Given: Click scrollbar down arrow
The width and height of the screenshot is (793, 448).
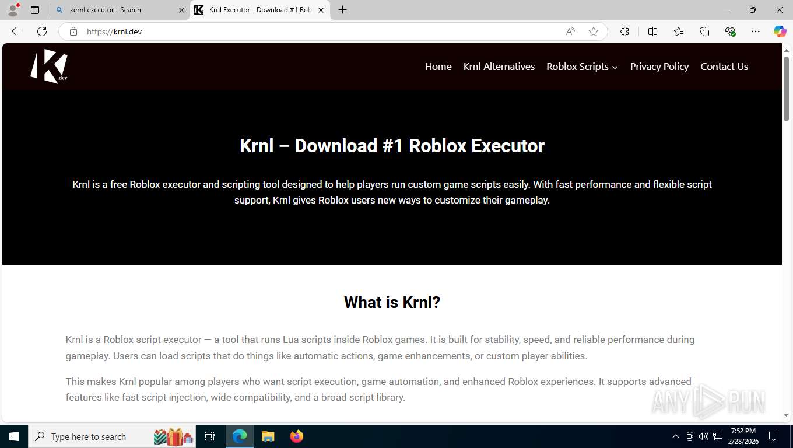Looking at the screenshot, I should click(786, 415).
